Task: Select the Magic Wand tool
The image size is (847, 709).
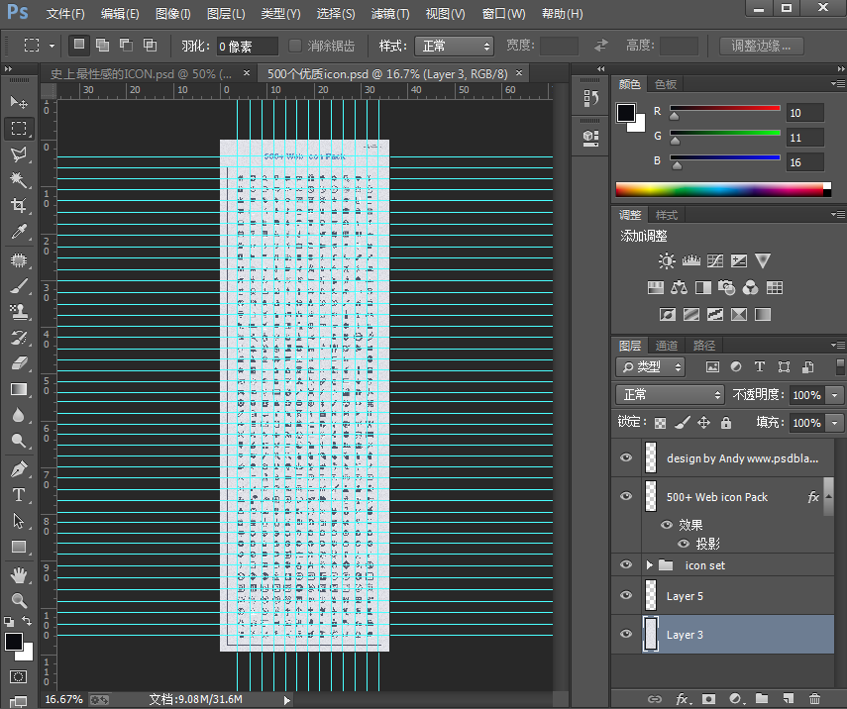Action: click(19, 179)
